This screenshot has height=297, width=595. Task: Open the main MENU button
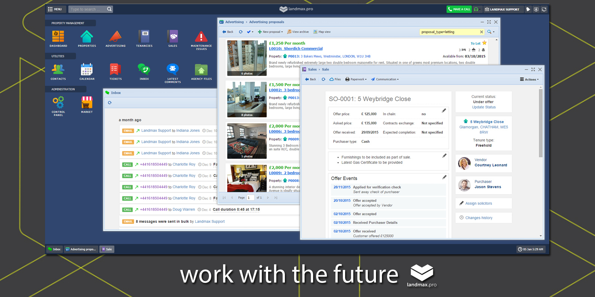click(x=55, y=9)
